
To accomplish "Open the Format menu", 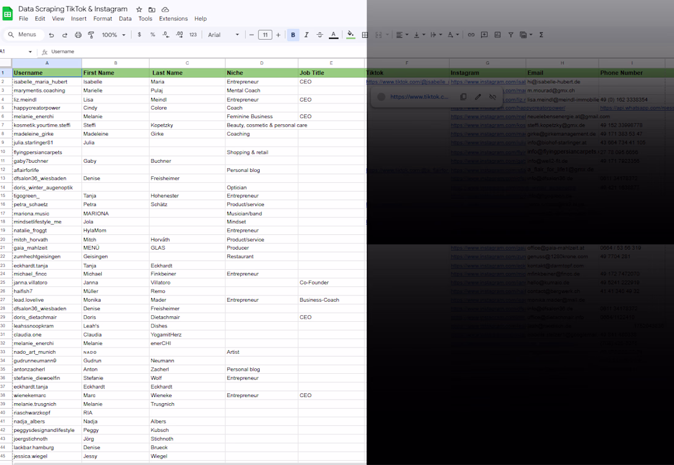I will [103, 19].
